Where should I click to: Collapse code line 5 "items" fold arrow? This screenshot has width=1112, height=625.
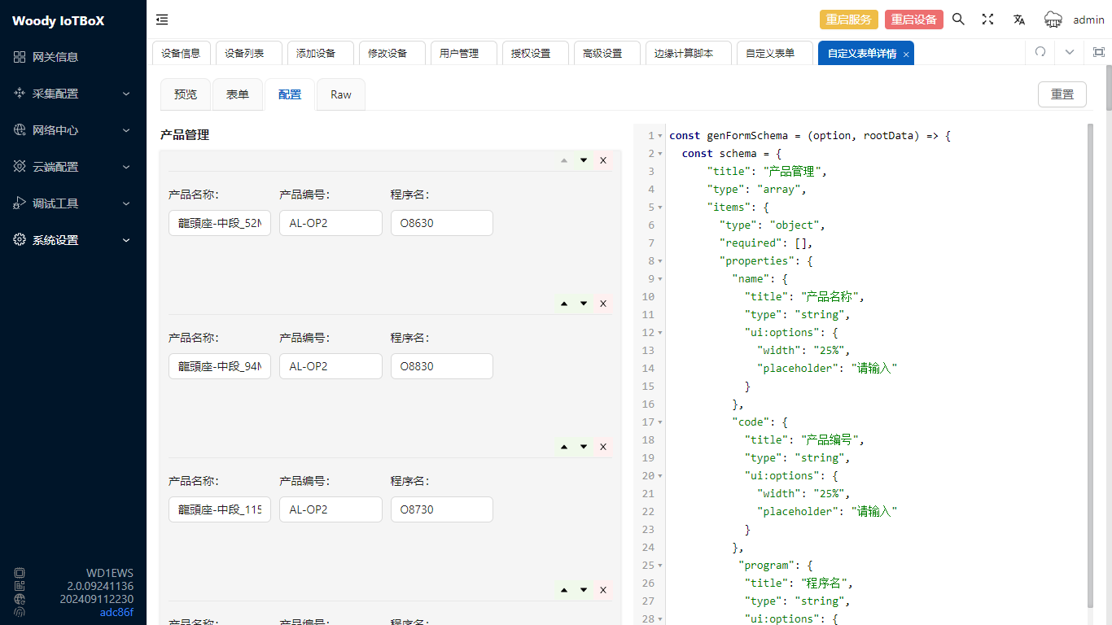click(x=660, y=208)
